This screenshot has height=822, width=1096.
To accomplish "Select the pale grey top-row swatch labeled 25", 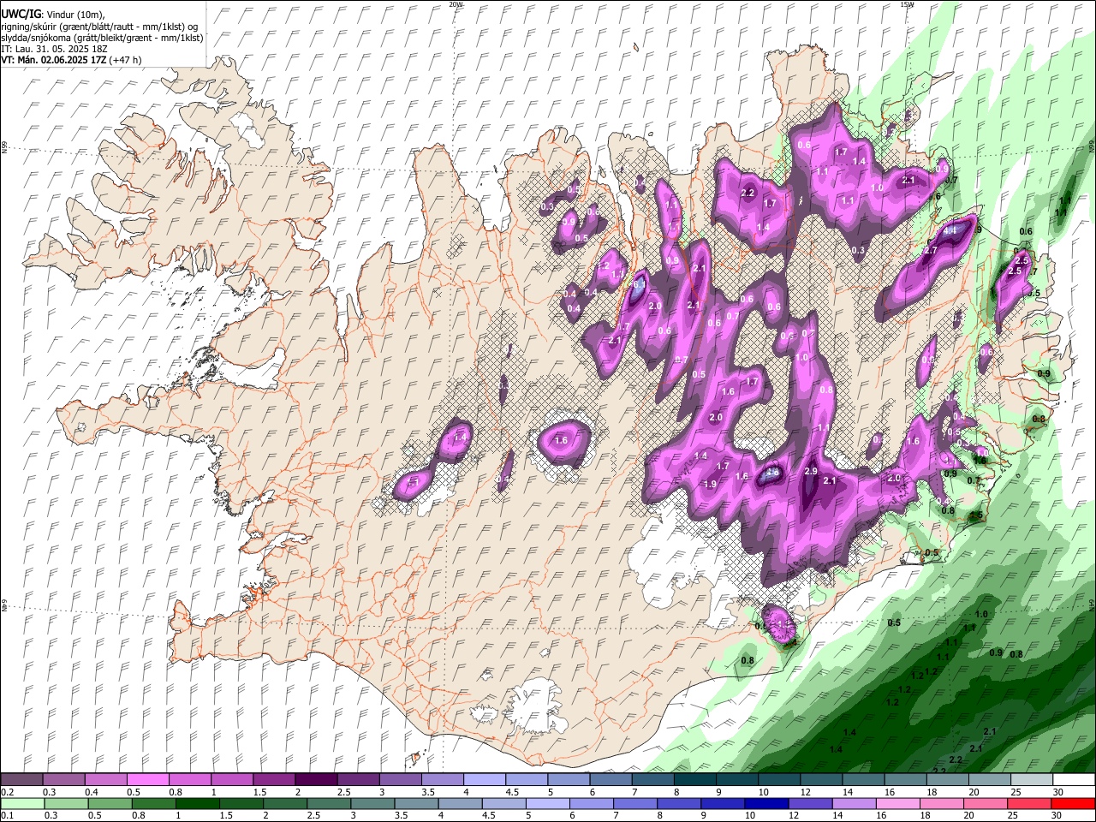I will tap(1032, 780).
